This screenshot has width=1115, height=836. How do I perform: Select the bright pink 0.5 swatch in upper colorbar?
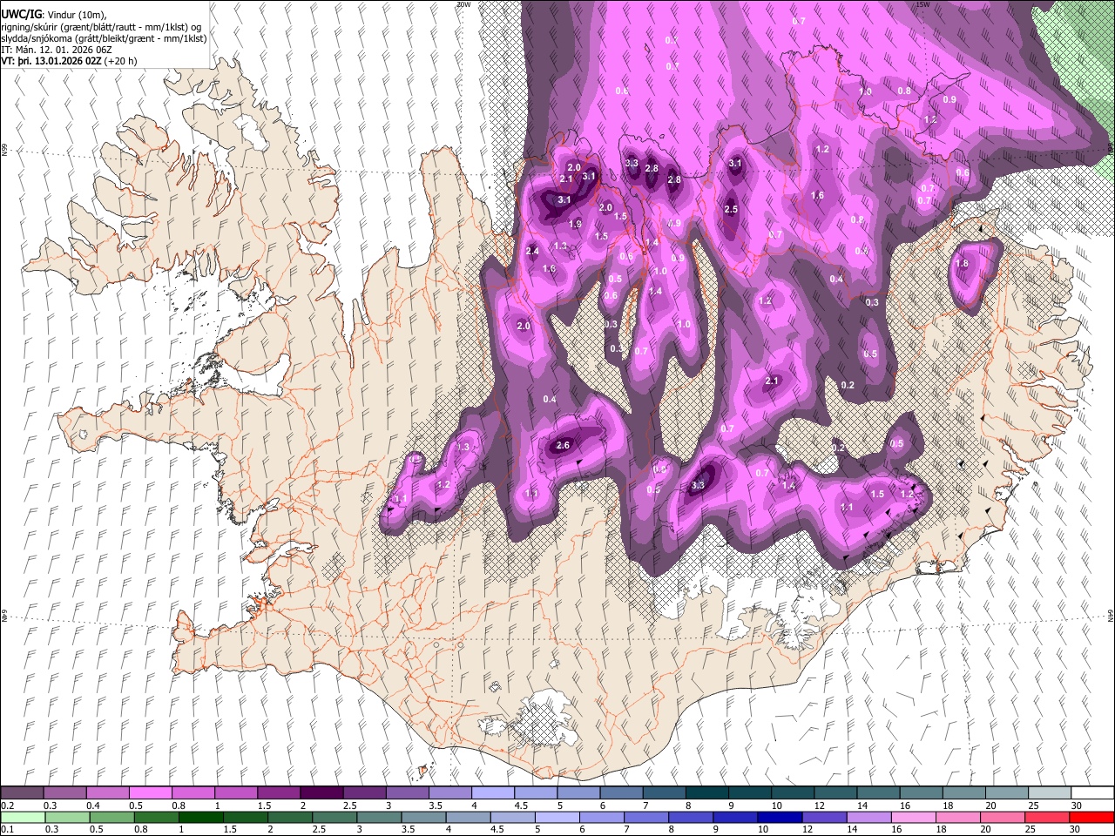(150, 793)
